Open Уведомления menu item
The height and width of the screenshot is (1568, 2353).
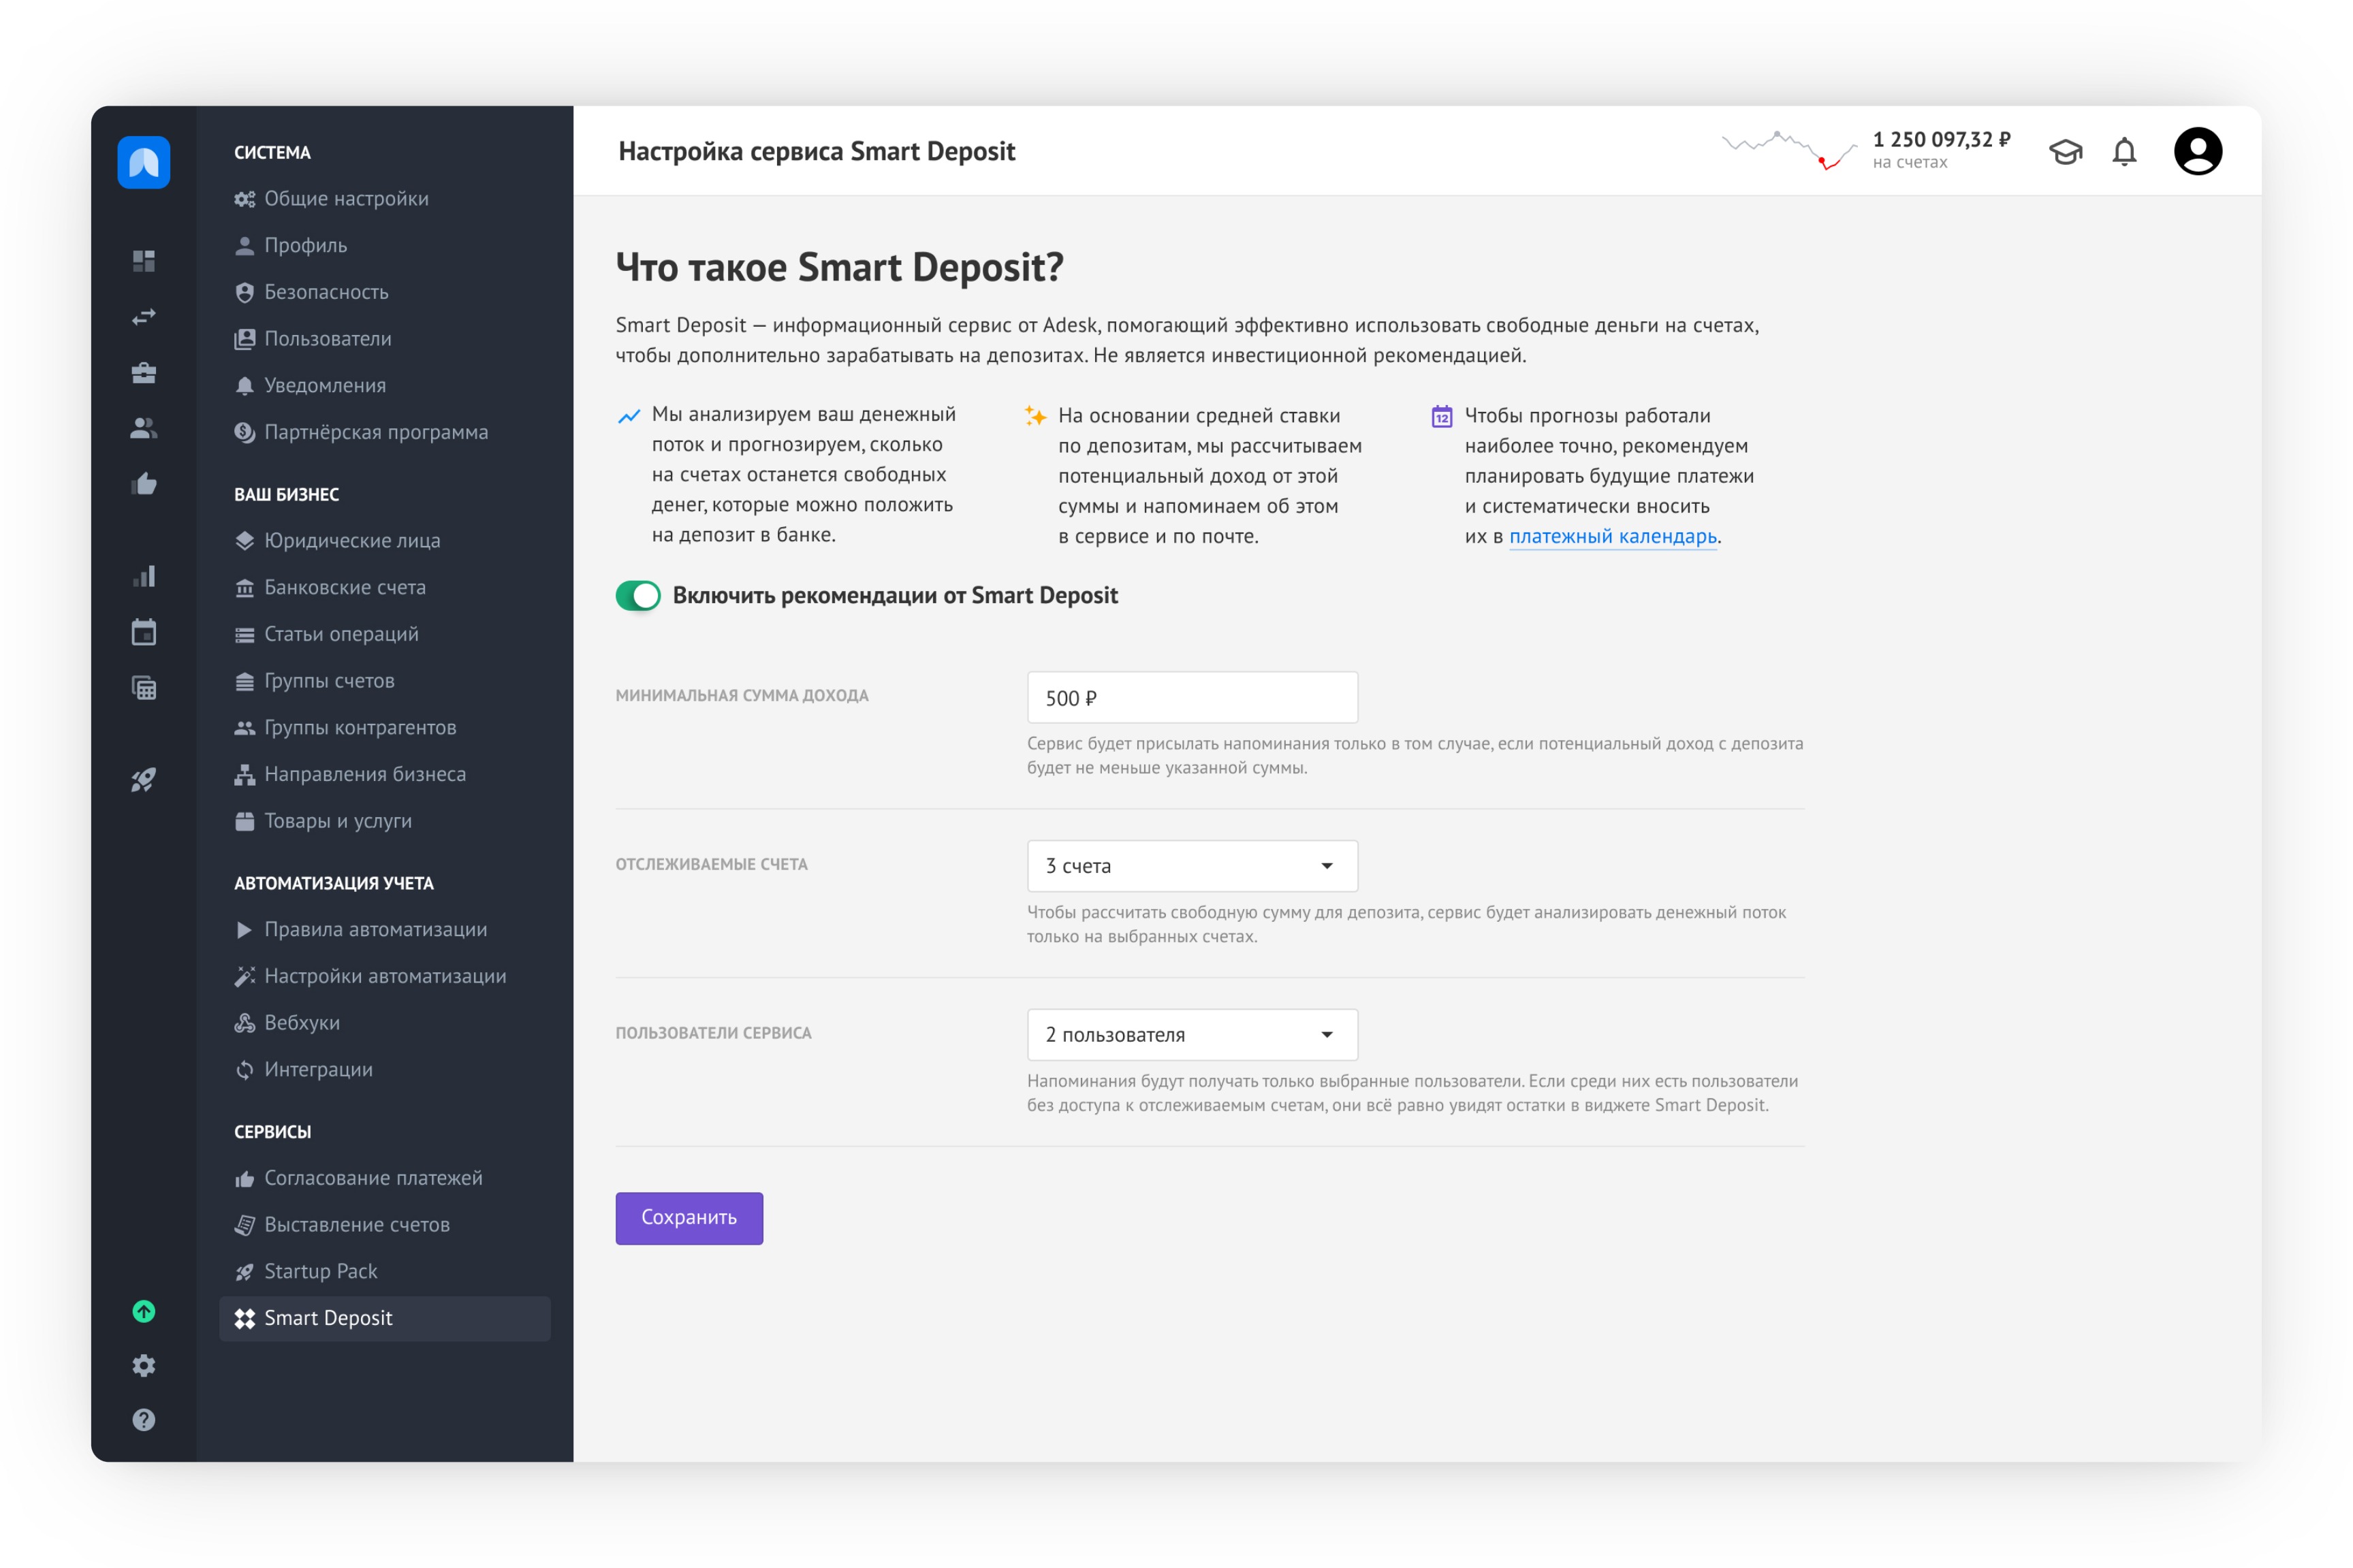pyautogui.click(x=384, y=386)
